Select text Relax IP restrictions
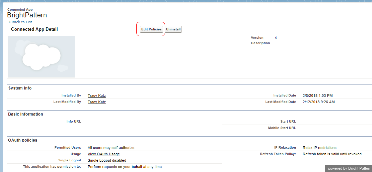372x172 pixels. click(319, 148)
